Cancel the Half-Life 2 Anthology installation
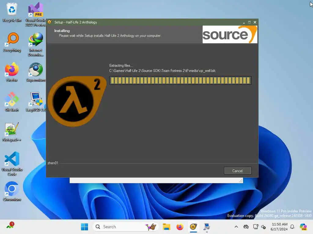 click(238, 171)
